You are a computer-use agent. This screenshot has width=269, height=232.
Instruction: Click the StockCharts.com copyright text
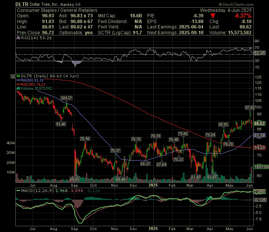click(x=236, y=4)
